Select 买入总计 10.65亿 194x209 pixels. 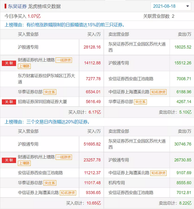click(84, 203)
